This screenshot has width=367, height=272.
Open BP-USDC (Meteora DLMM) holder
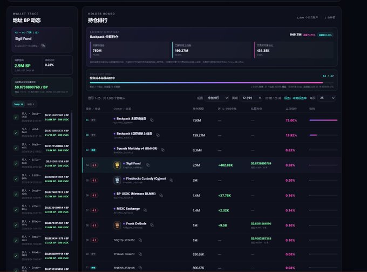[136, 194]
